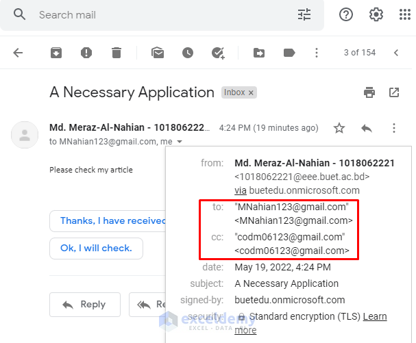Open email in a new window
The height and width of the screenshot is (343, 416).
[394, 92]
